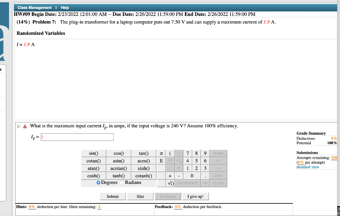Click the Hint button
Screen dimensions: 340x216
140,196
